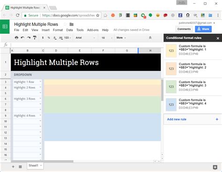Open the font size 10 dropdown
Image resolution: width=222 pixels, height=172 pixels.
107,38
